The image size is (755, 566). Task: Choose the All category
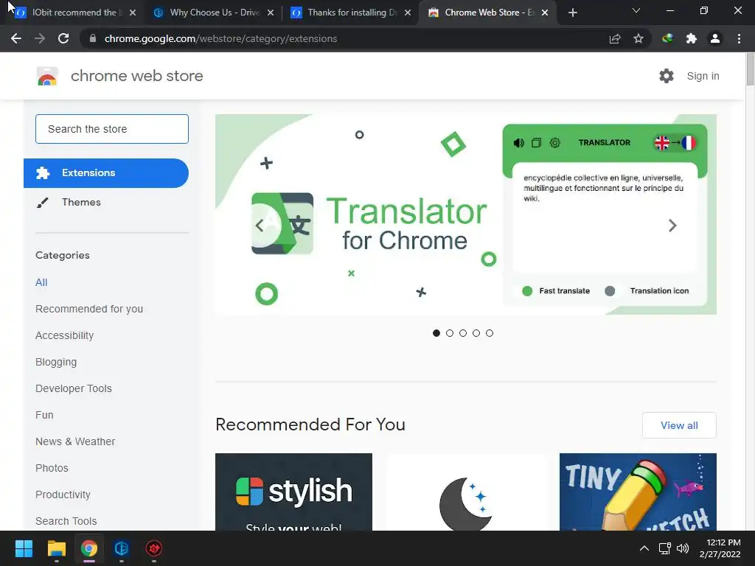[41, 282]
